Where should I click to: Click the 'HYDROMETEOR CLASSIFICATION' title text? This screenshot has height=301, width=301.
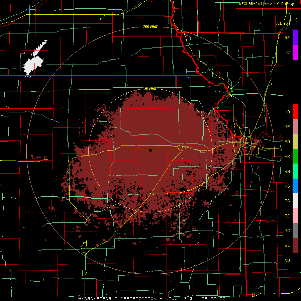coord(117,299)
